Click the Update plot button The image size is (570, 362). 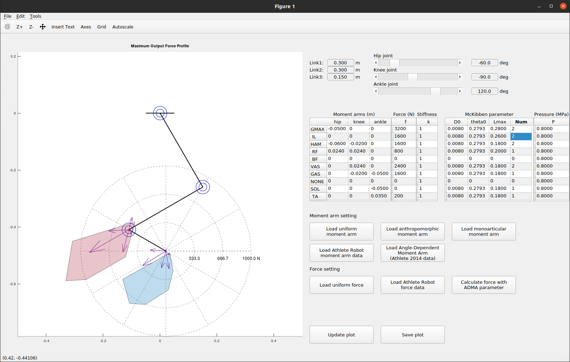coord(341,335)
